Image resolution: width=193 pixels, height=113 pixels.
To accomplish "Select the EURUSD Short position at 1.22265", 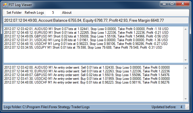I will pos(86,33).
